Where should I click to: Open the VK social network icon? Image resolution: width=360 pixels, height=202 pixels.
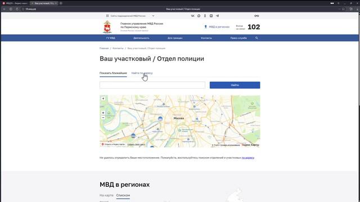point(192,16)
